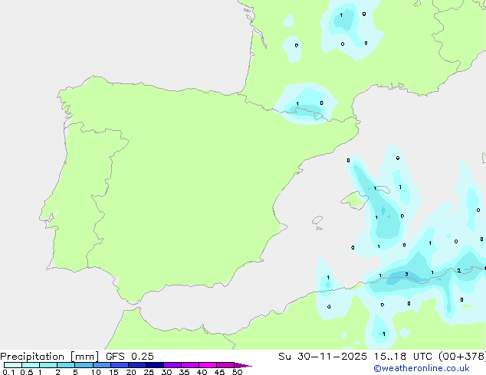The height and width of the screenshot is (375, 486).
Task: Click the 0.1–0.5 mm palest legend swatch
Action: coord(13,365)
